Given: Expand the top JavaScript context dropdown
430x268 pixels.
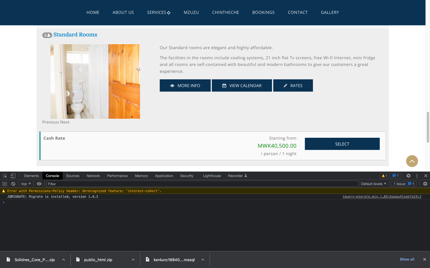Looking at the screenshot, I should (x=26, y=184).
